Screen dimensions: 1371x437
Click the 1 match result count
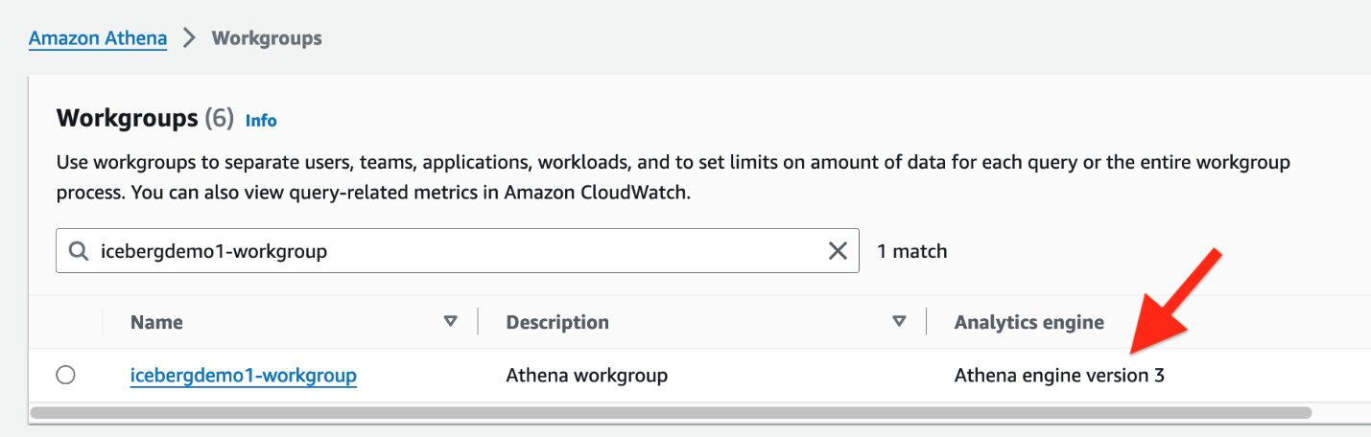coord(911,251)
